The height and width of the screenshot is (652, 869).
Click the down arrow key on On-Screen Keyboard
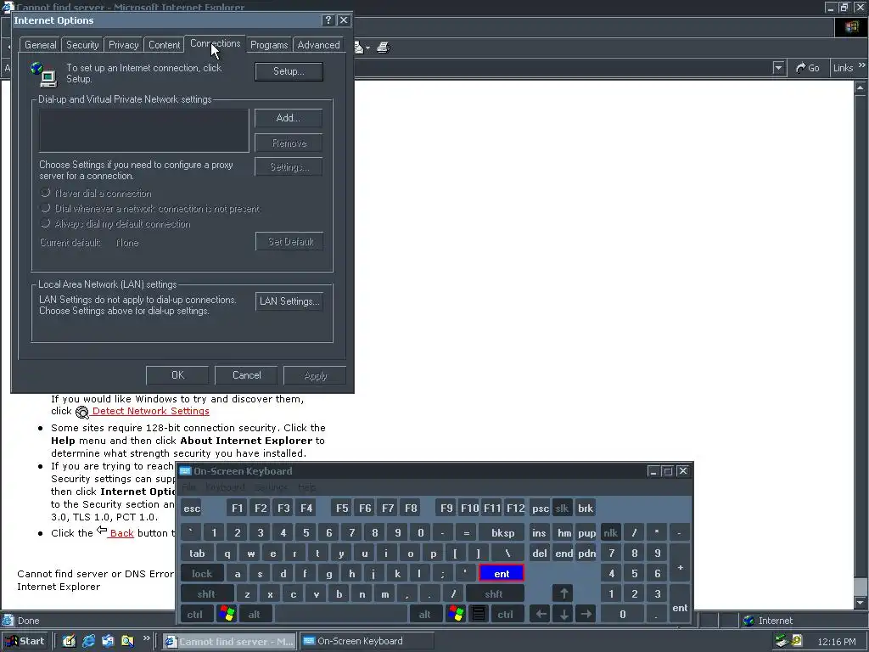point(563,614)
